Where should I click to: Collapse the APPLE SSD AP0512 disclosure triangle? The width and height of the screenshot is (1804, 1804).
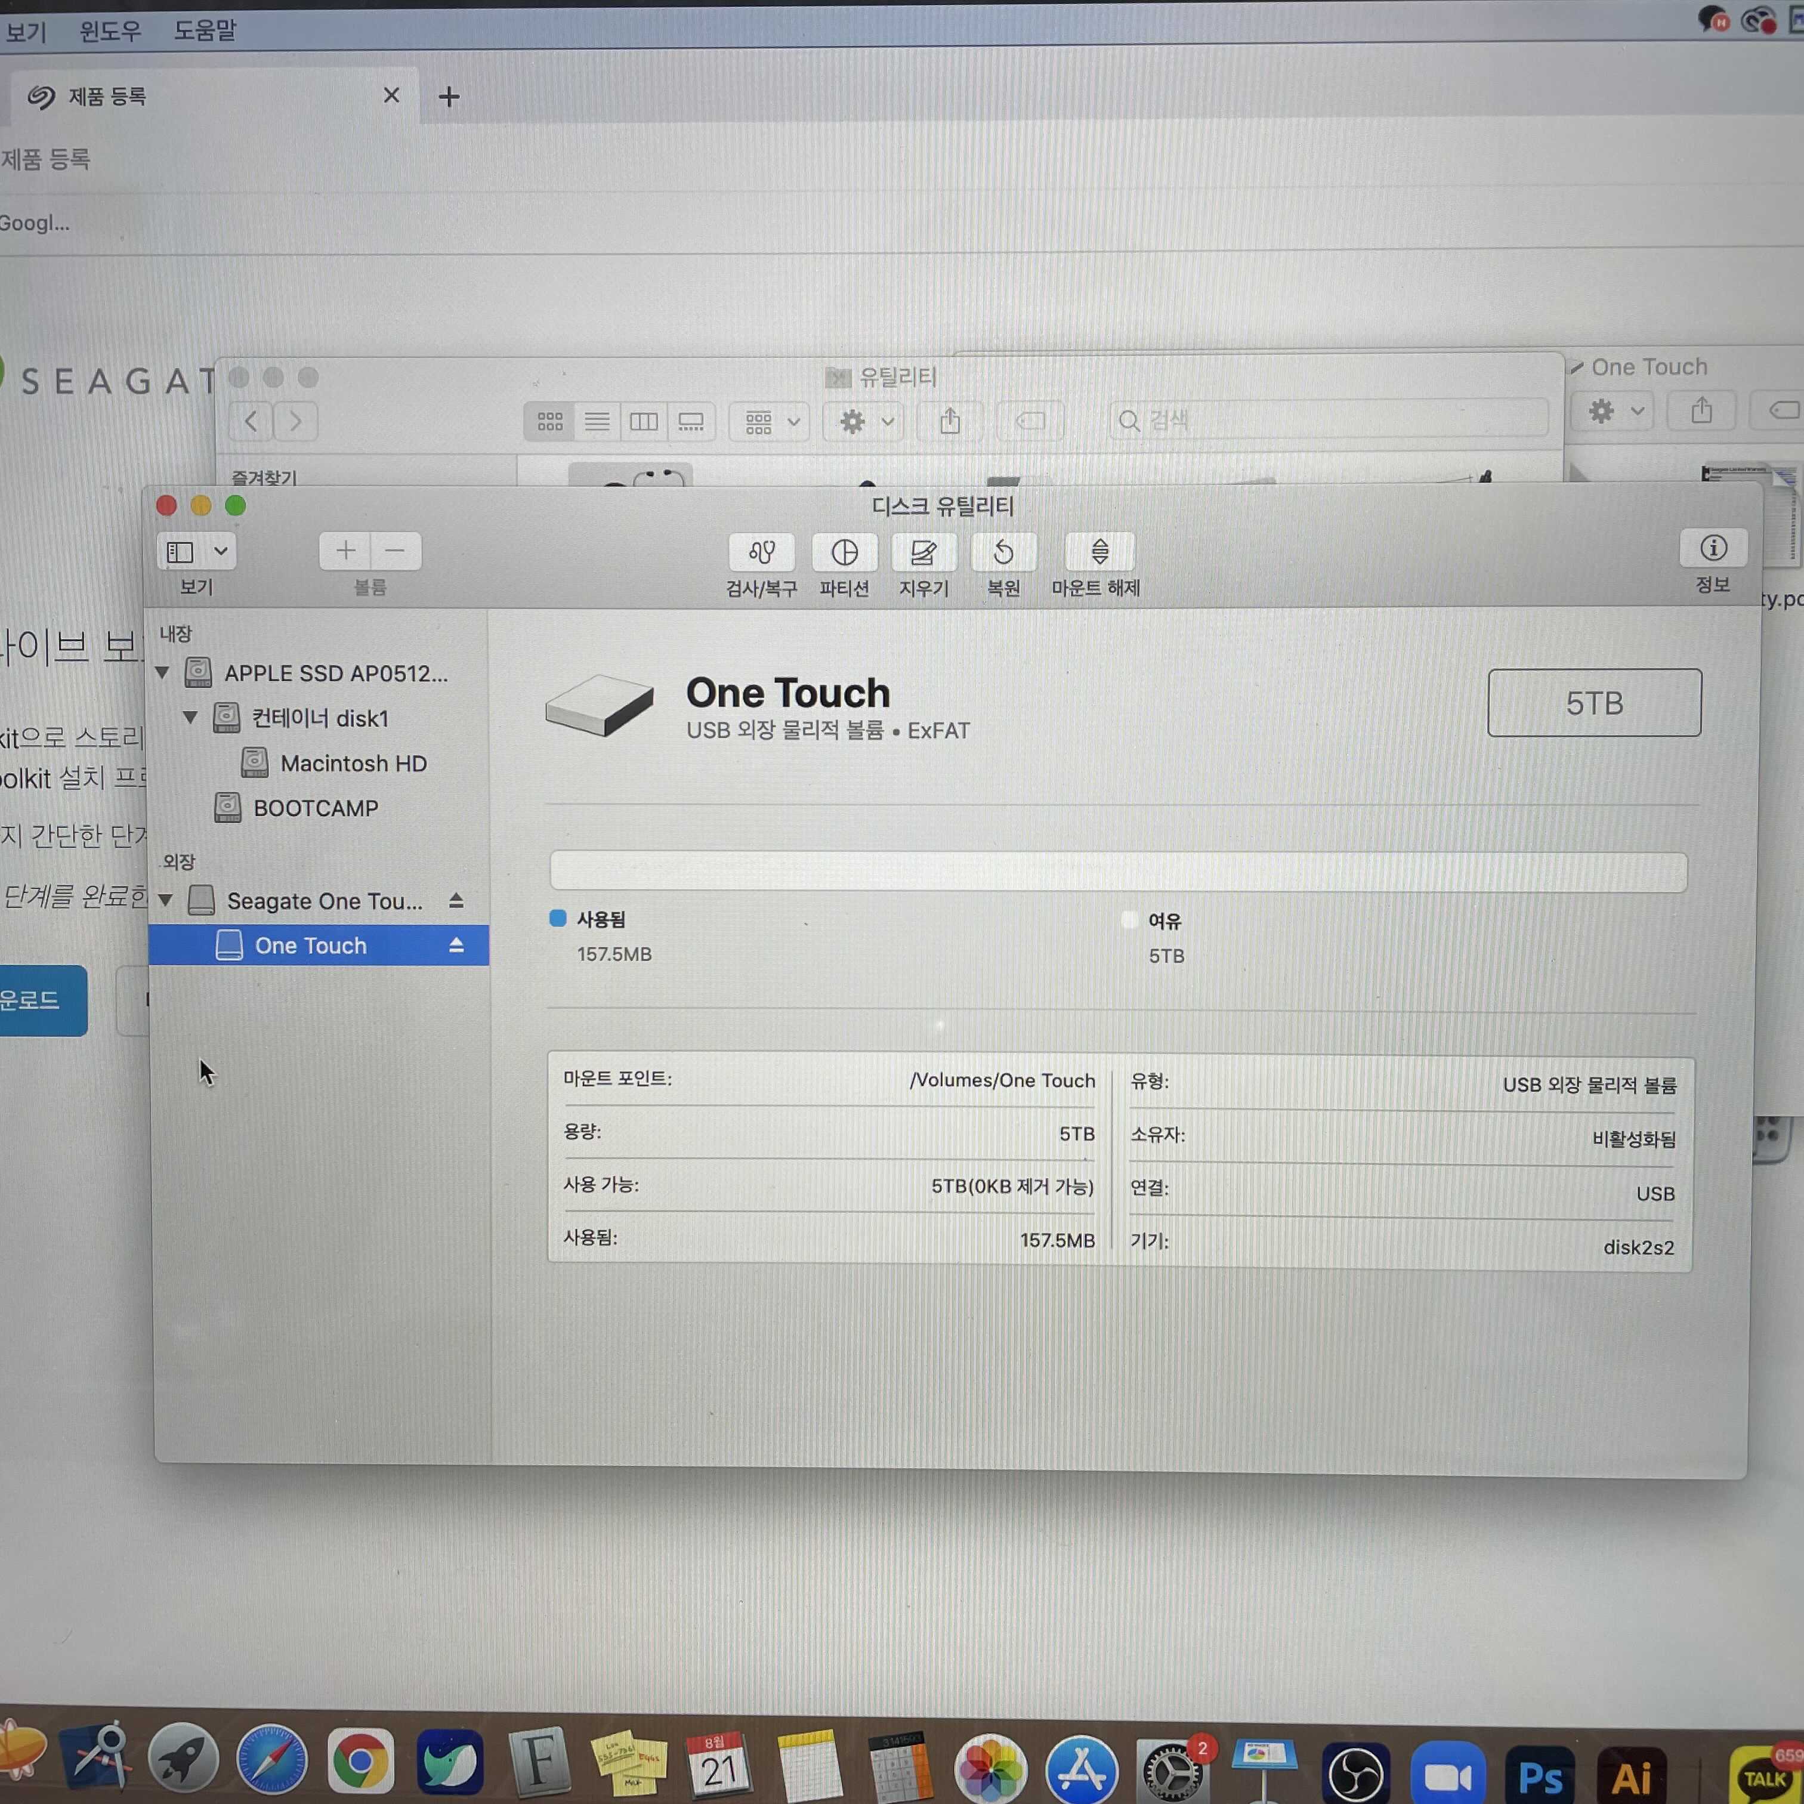(162, 672)
